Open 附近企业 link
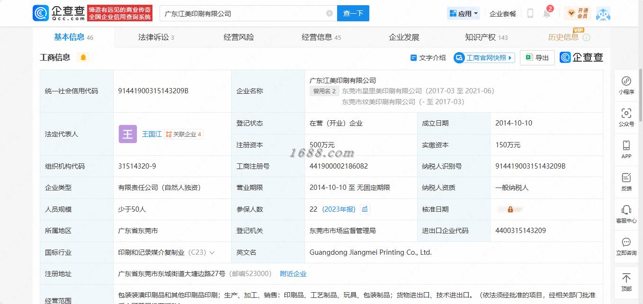Screen dimensions: 643x304 coord(293,273)
